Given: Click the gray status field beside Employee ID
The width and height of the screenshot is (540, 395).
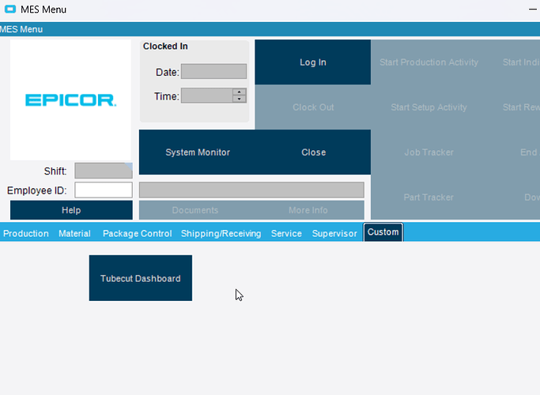Looking at the screenshot, I should 251,190.
